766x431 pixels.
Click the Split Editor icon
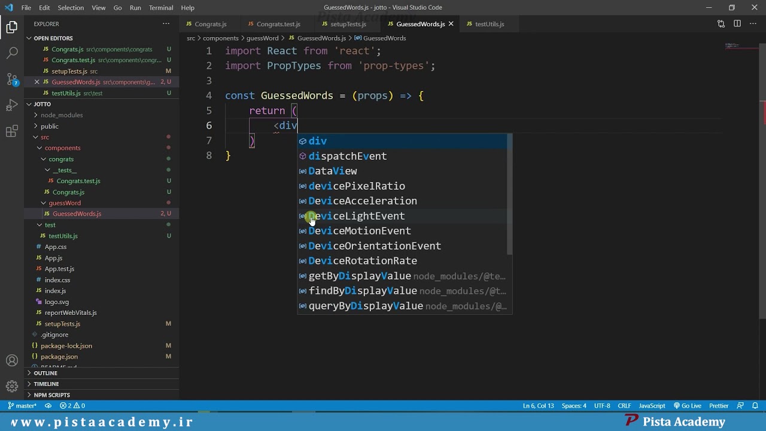[737, 24]
